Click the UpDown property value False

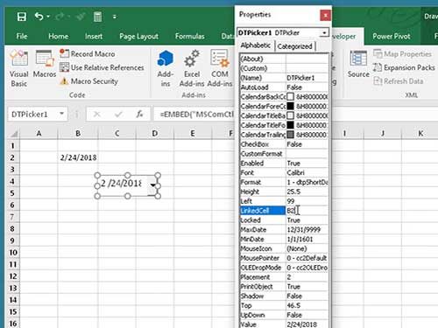point(307,315)
